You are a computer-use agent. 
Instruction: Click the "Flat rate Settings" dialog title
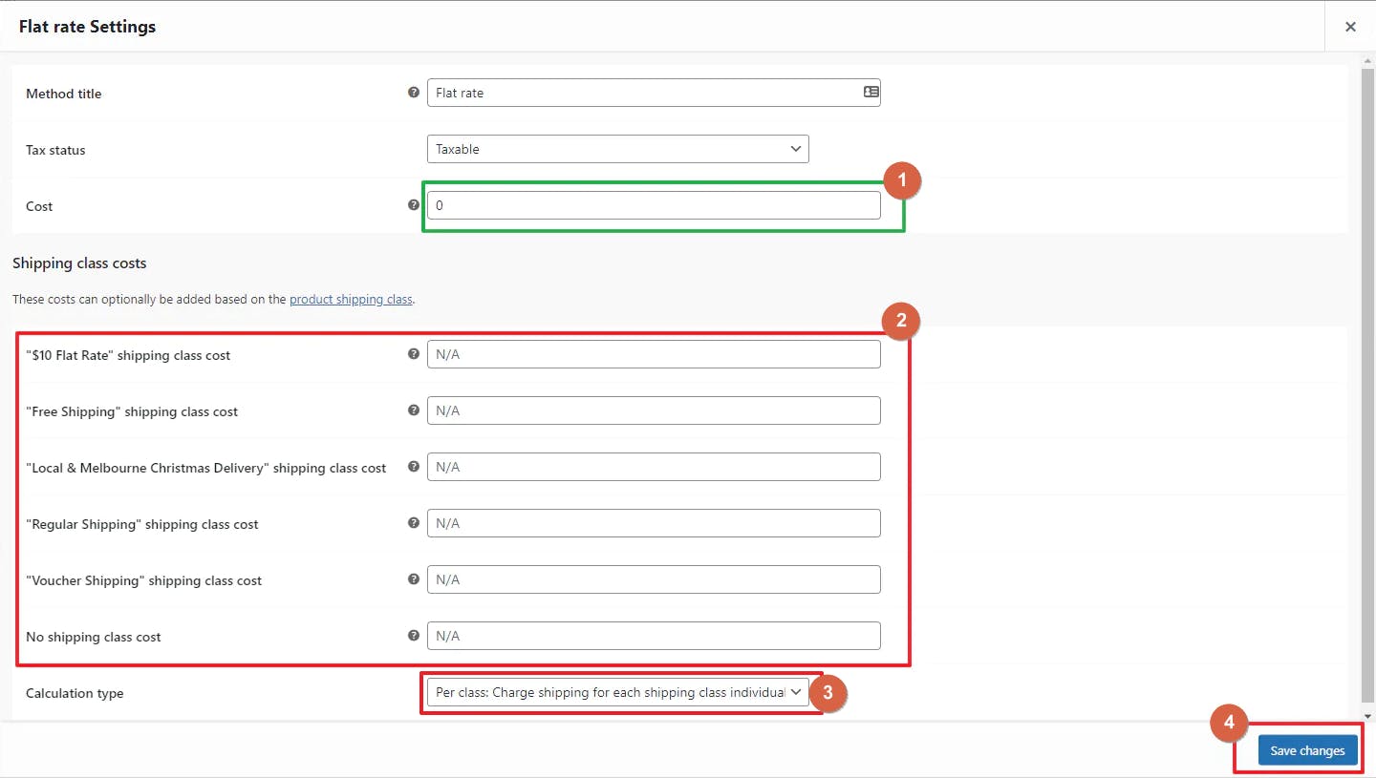point(87,27)
